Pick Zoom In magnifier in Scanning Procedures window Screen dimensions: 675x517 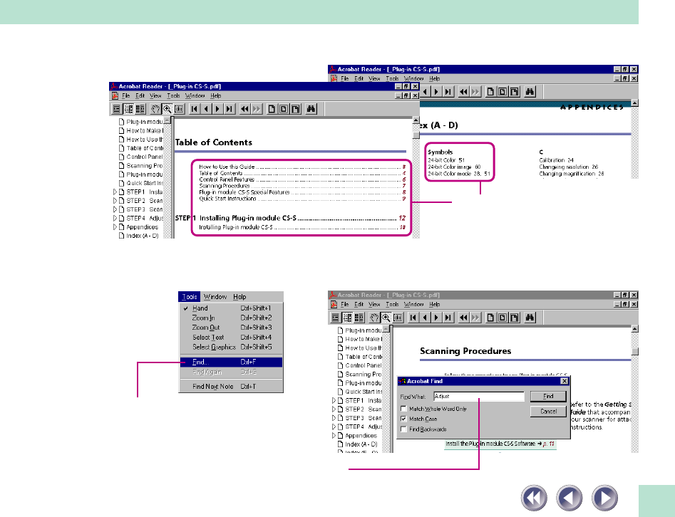386,318
